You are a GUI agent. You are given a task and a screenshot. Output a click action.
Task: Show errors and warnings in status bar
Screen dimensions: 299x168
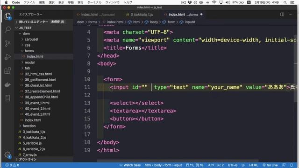(x=12, y=165)
